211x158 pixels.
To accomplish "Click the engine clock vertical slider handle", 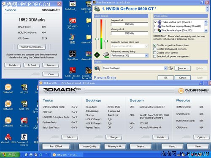I will pos(97,39).
